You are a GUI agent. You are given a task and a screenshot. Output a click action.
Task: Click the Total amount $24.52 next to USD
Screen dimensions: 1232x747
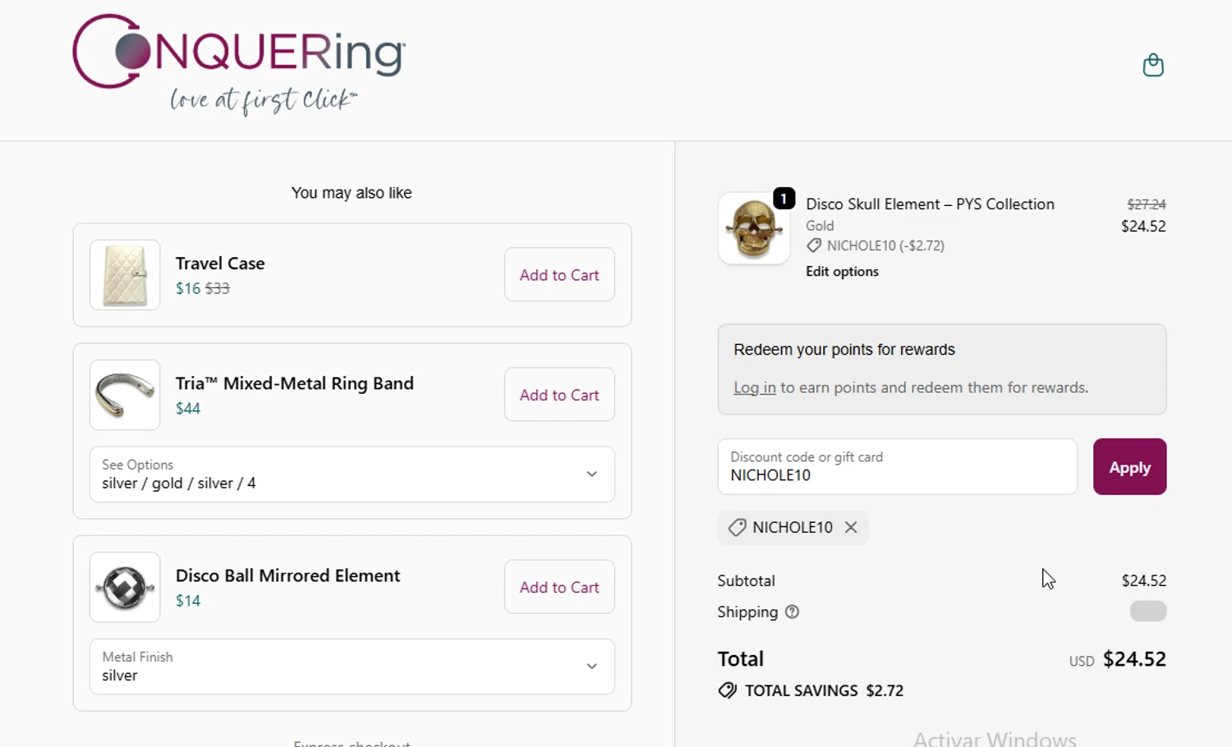1134,659
